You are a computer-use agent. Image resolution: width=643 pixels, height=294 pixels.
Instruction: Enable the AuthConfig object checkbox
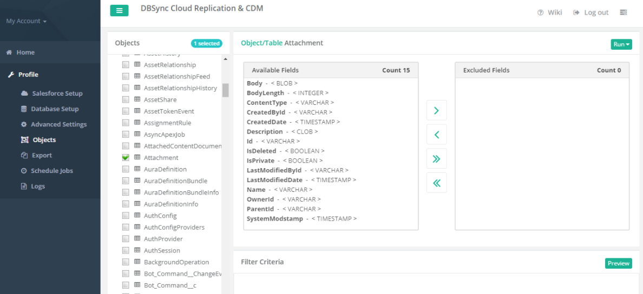[x=126, y=216]
